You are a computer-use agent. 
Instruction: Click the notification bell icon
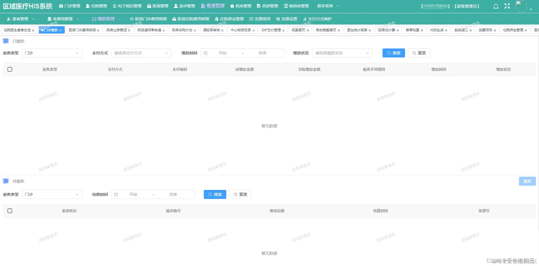[x=496, y=6]
